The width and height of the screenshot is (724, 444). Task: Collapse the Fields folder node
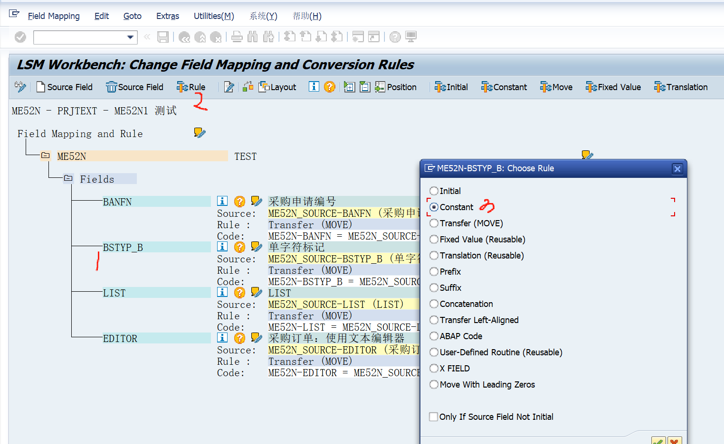(68, 178)
